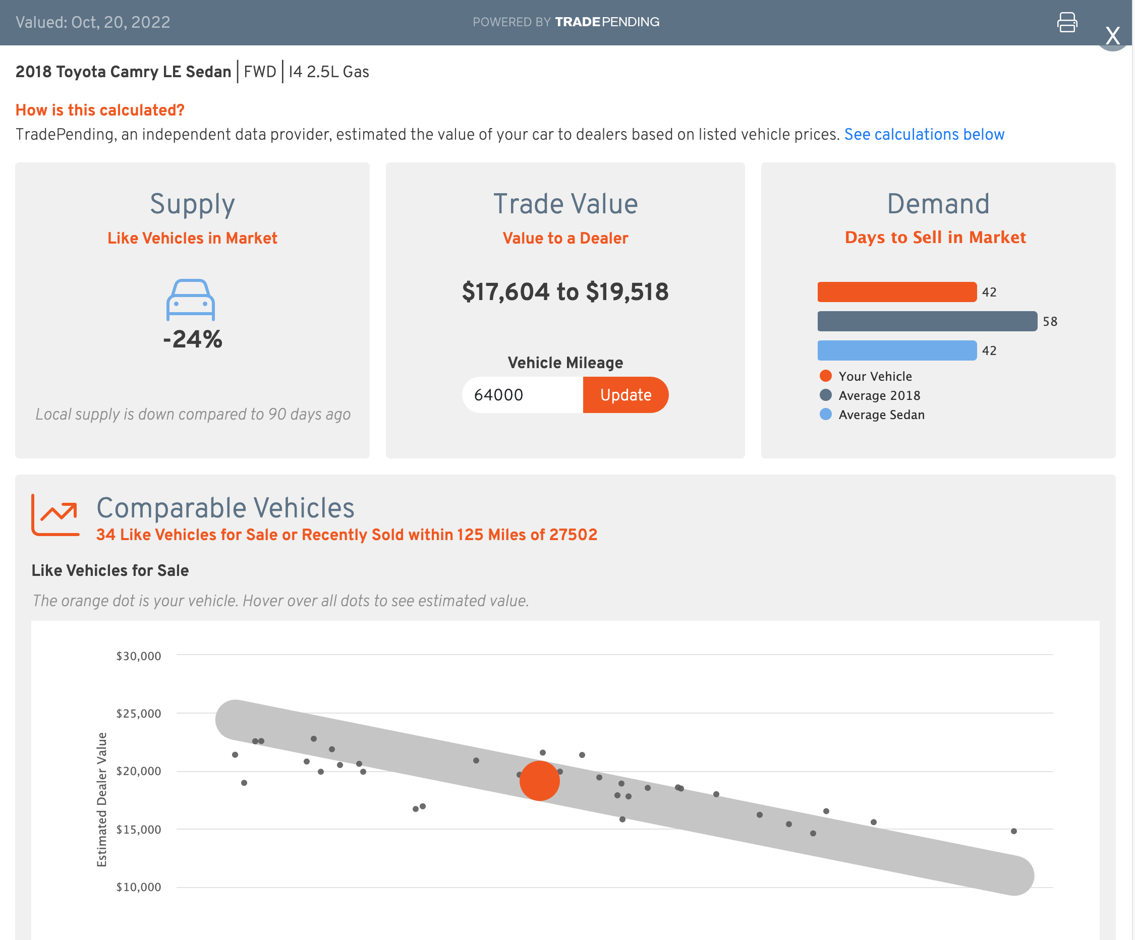This screenshot has width=1135, height=940.
Task: Click the orange dot representing your vehicle
Action: (539, 780)
